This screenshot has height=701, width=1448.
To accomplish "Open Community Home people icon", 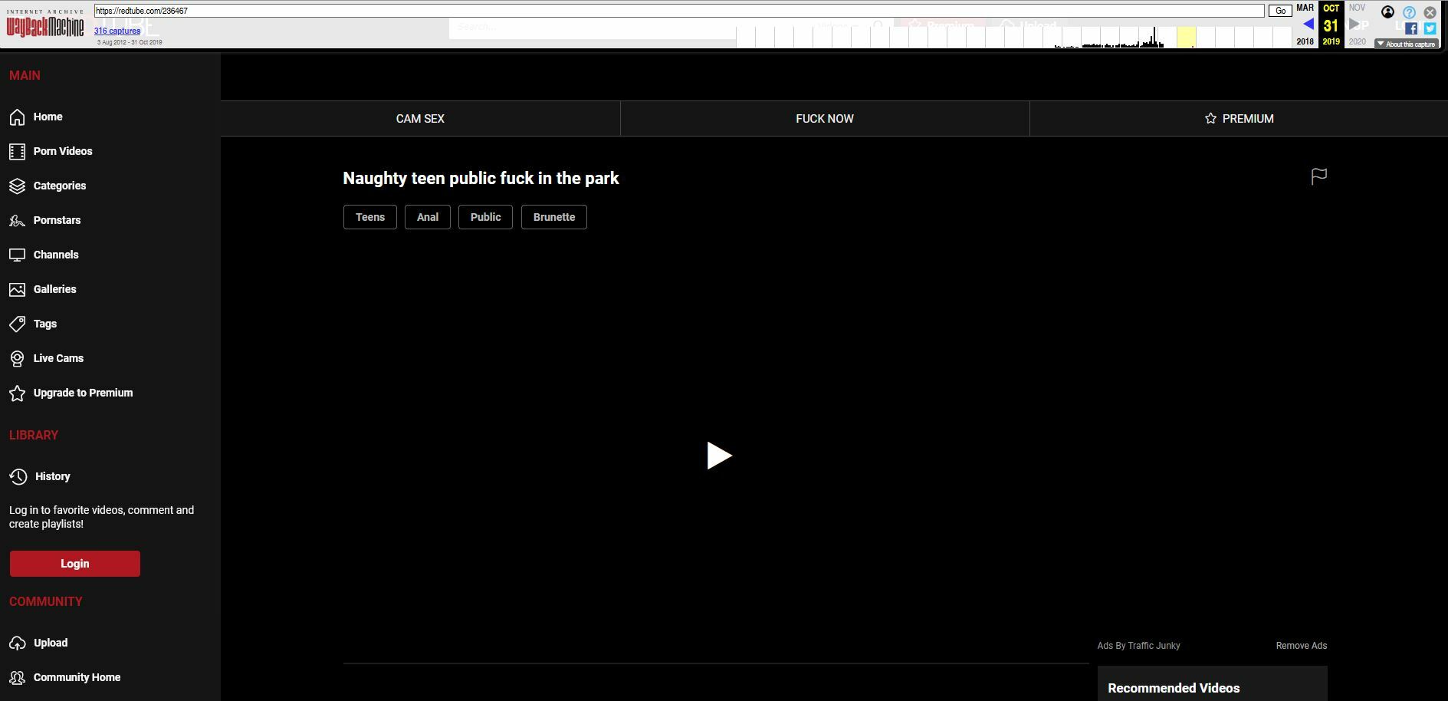I will (x=18, y=677).
